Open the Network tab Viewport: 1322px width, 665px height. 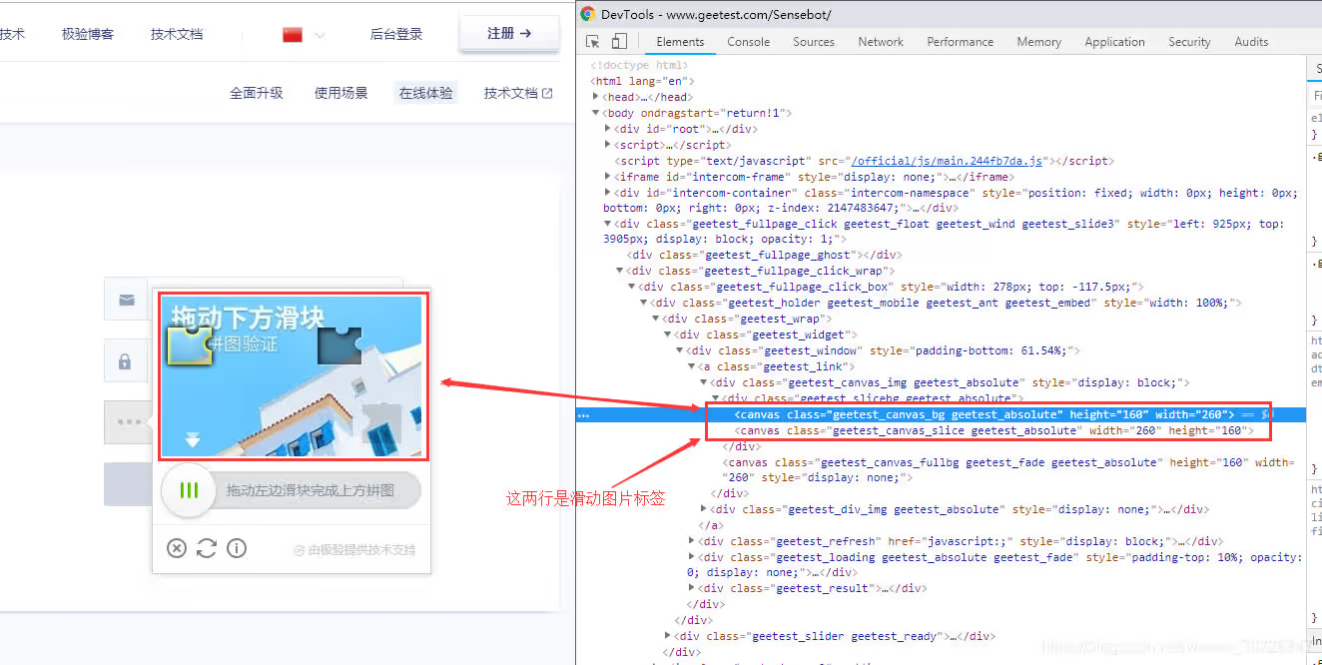point(880,42)
